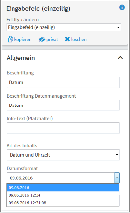Open the Art des Inhalts dropdown

click(63, 155)
